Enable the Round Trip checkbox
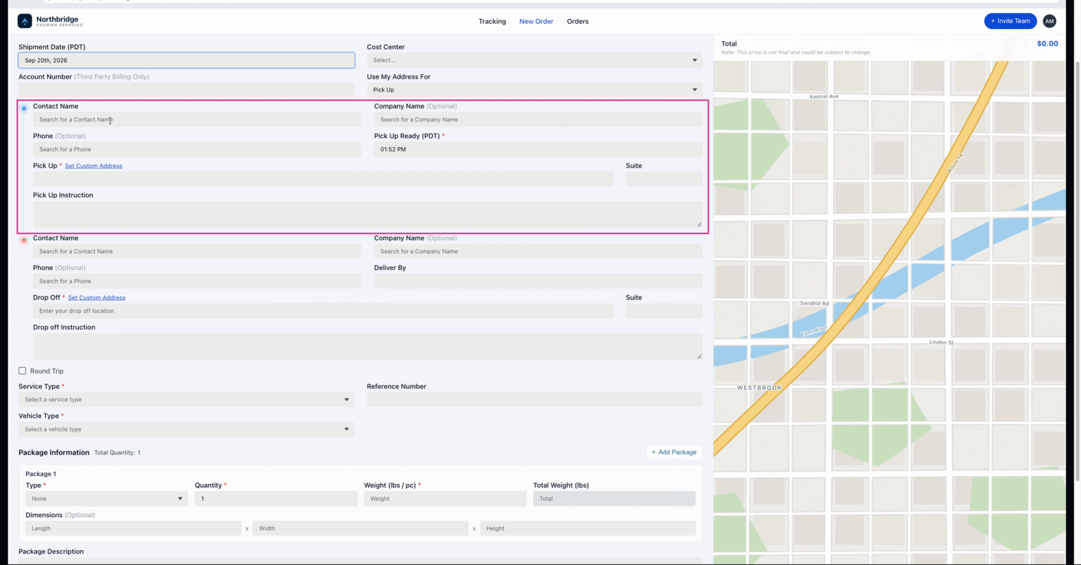 tap(22, 371)
